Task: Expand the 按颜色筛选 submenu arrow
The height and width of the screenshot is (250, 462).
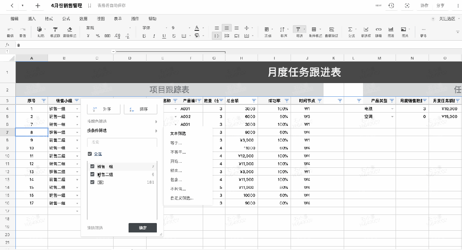Action: 156,122
